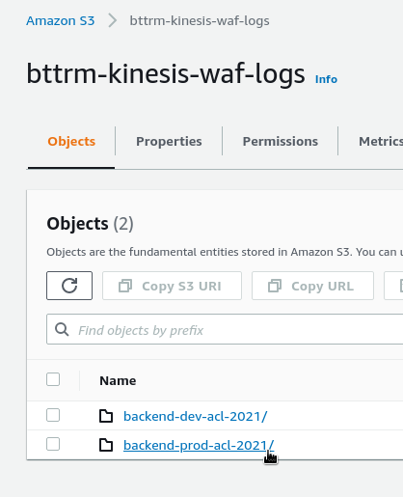403x497 pixels.
Task: Open the backend-dev-acl-2021/ folder link
Action: pos(196,416)
